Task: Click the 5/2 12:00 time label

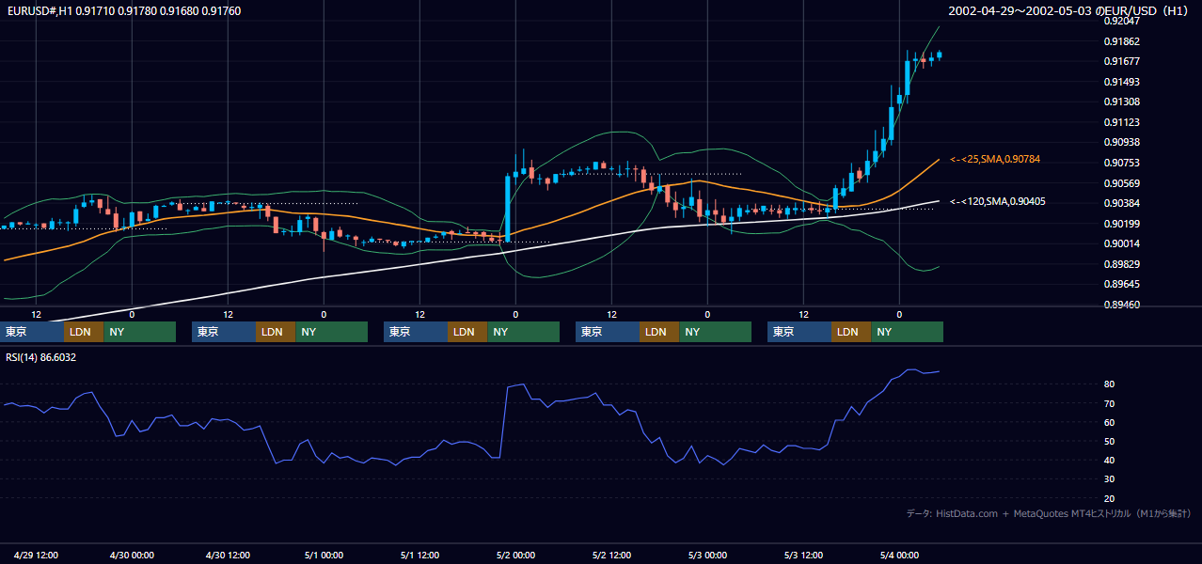Action: tap(612, 555)
